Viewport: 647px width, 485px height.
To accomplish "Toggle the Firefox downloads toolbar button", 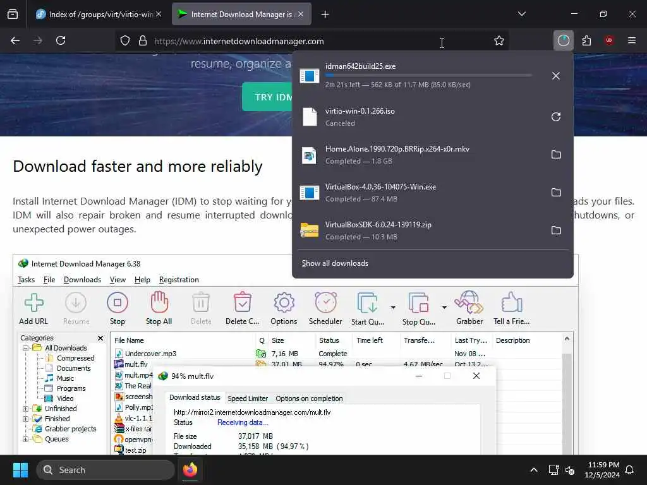I will pos(563,40).
